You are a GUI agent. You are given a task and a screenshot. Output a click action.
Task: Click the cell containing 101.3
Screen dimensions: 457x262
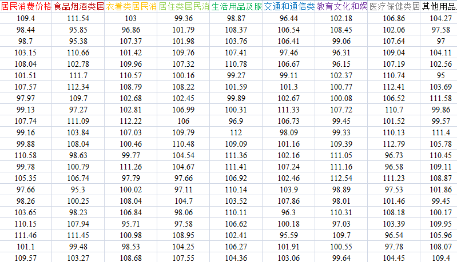point(288,87)
